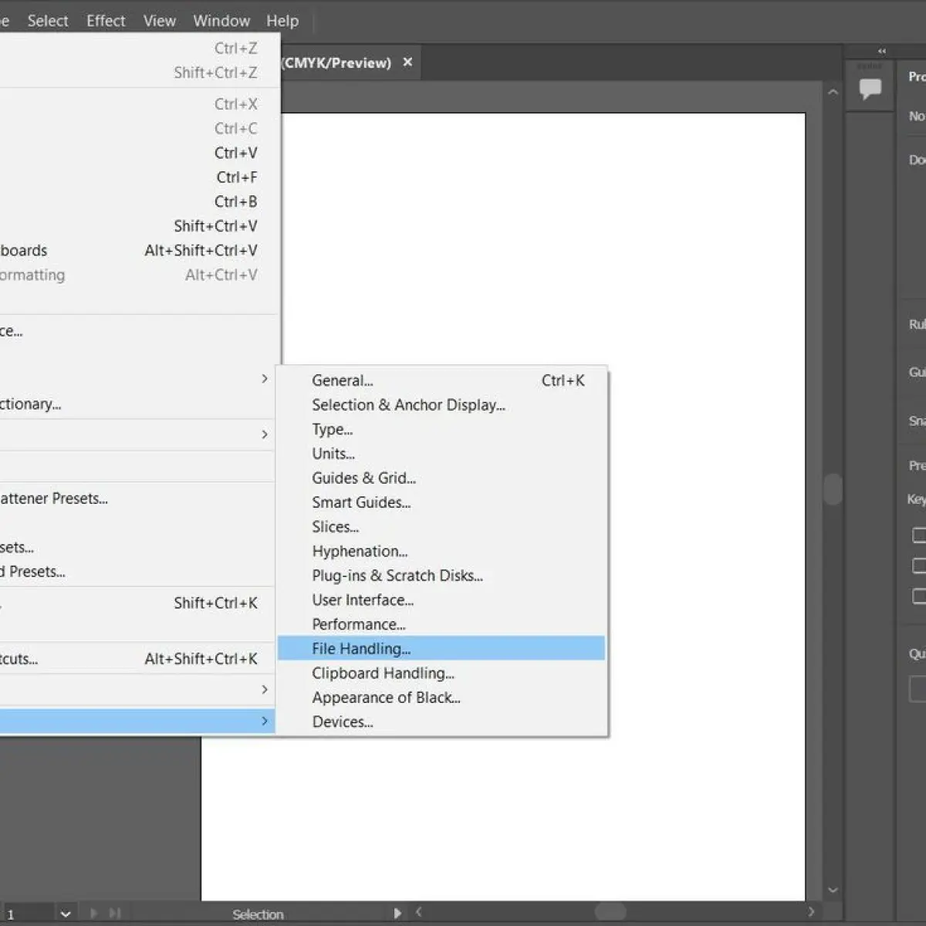The height and width of the screenshot is (926, 926).
Task: Open status bar options triangle
Action: coord(397,914)
